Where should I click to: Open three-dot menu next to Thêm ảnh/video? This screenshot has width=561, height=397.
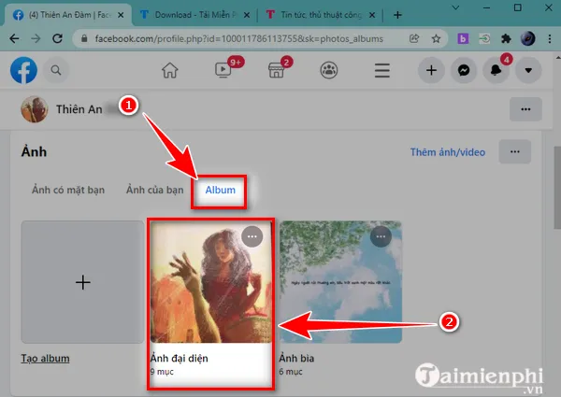[514, 151]
